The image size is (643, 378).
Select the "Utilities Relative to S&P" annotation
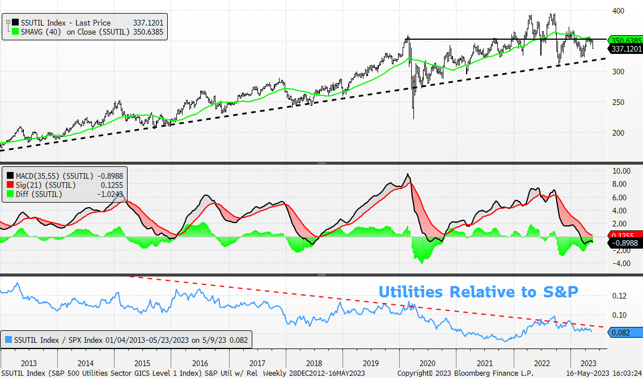point(478,292)
